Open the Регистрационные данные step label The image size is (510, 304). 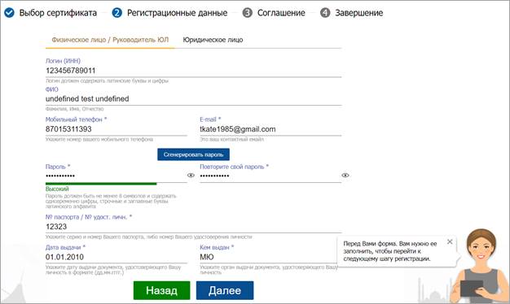pyautogui.click(x=177, y=13)
